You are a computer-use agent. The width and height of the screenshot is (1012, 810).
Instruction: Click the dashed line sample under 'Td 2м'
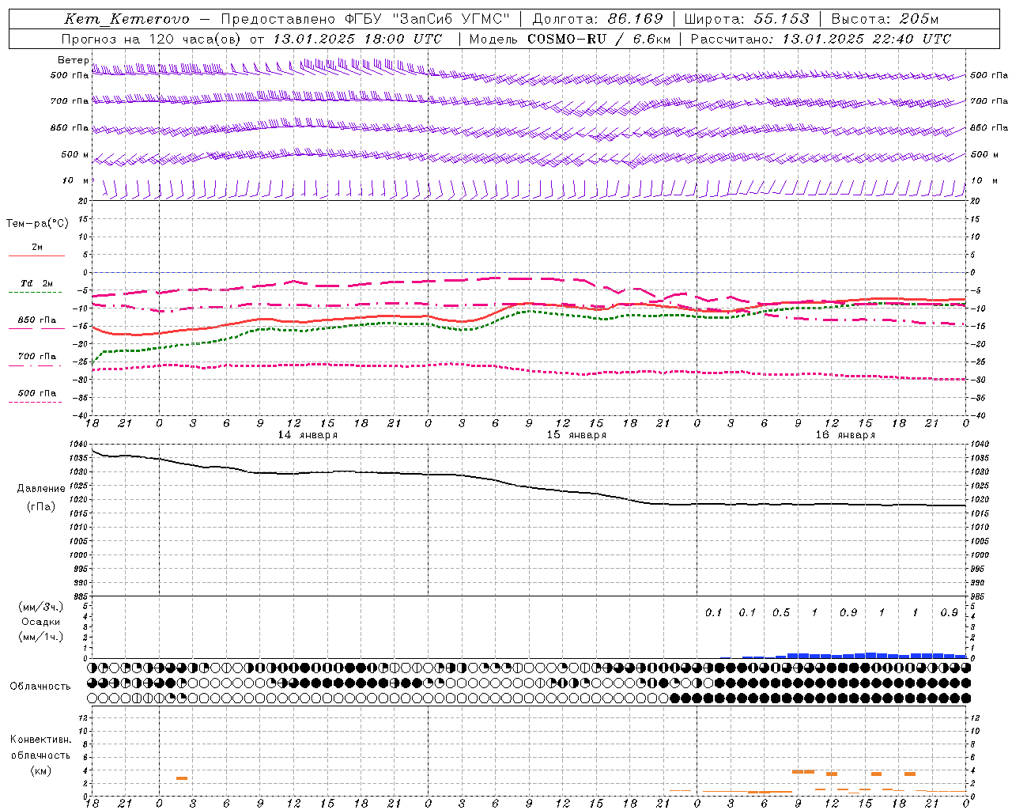click(36, 293)
